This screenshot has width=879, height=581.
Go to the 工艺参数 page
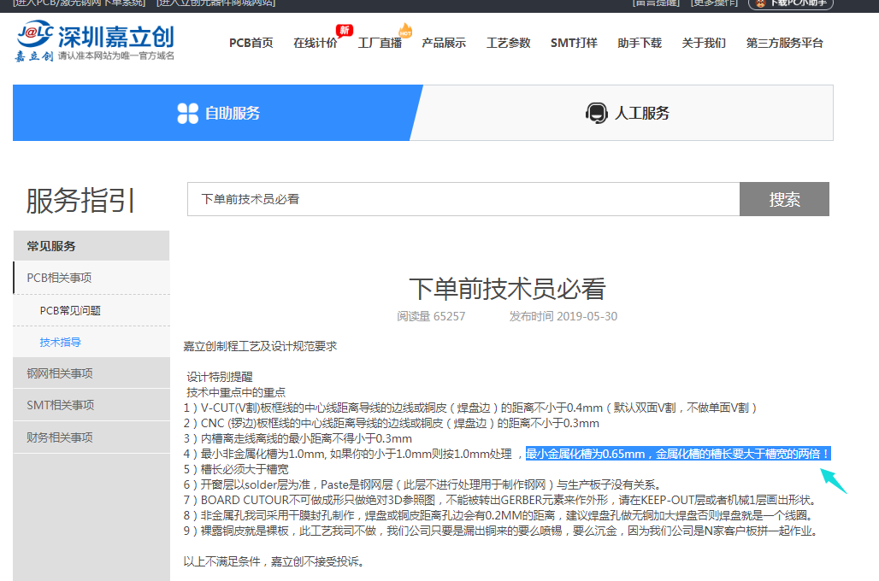pos(508,43)
